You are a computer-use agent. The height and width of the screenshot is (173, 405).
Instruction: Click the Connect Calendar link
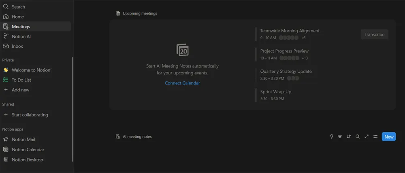(182, 83)
